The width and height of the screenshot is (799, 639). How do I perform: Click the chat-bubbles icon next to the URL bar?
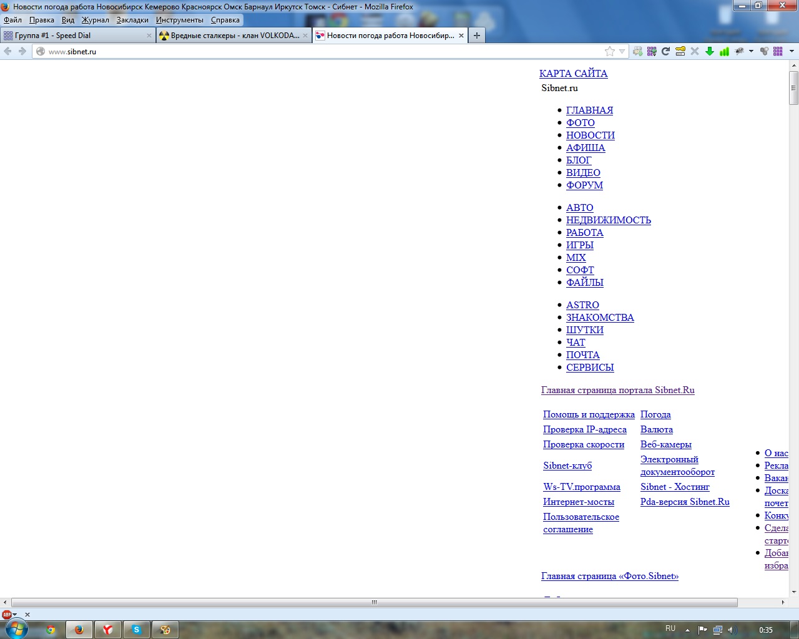(x=637, y=51)
